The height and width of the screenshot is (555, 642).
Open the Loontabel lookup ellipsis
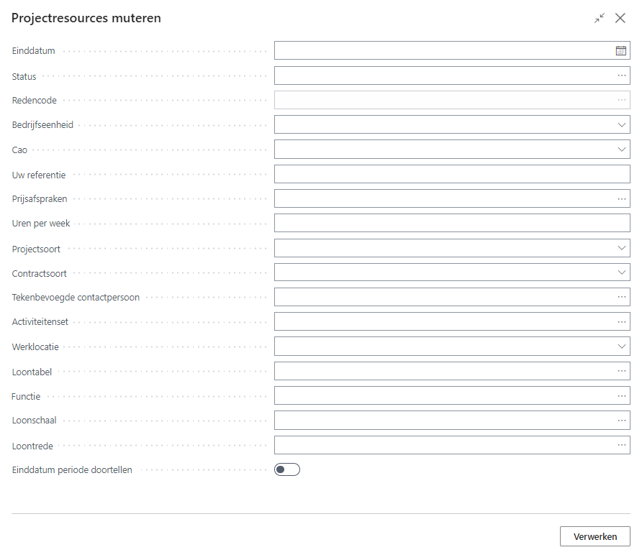(x=622, y=371)
